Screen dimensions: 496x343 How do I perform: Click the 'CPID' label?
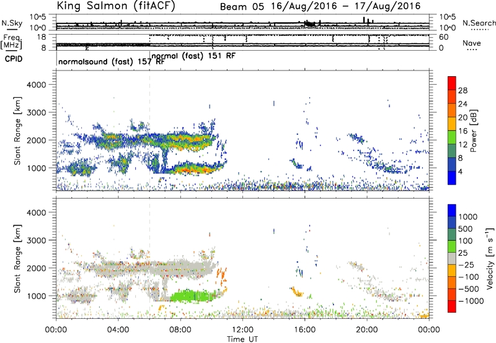pos(14,59)
